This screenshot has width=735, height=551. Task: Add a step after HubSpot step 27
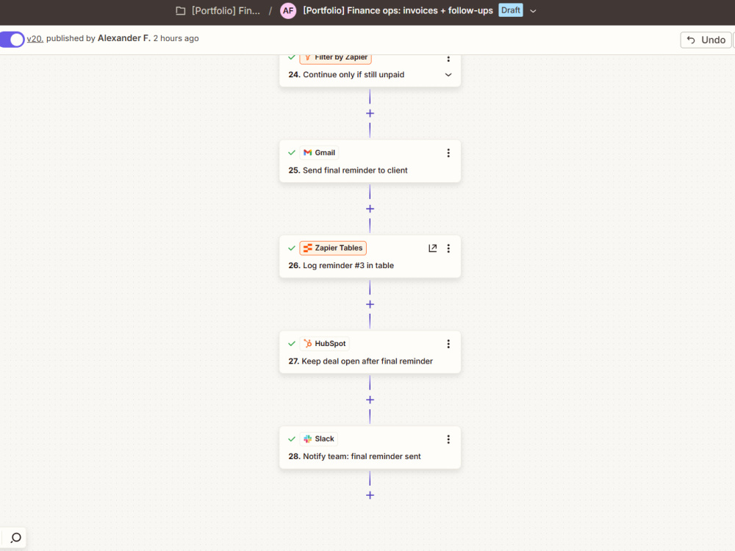click(370, 400)
